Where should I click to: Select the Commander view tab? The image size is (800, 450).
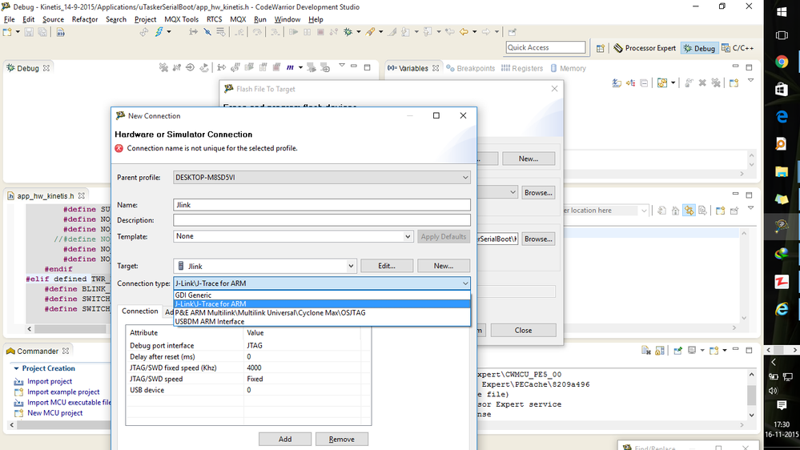tap(38, 351)
